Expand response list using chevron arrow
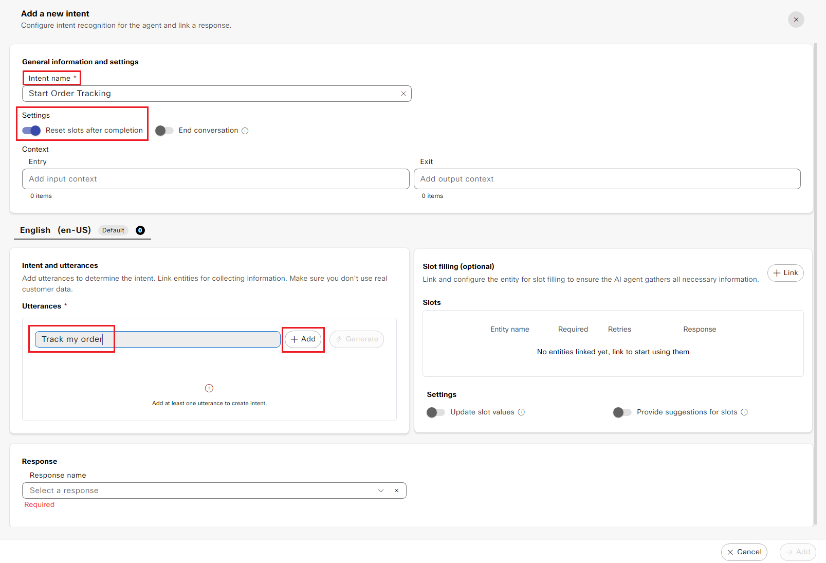 click(x=381, y=491)
